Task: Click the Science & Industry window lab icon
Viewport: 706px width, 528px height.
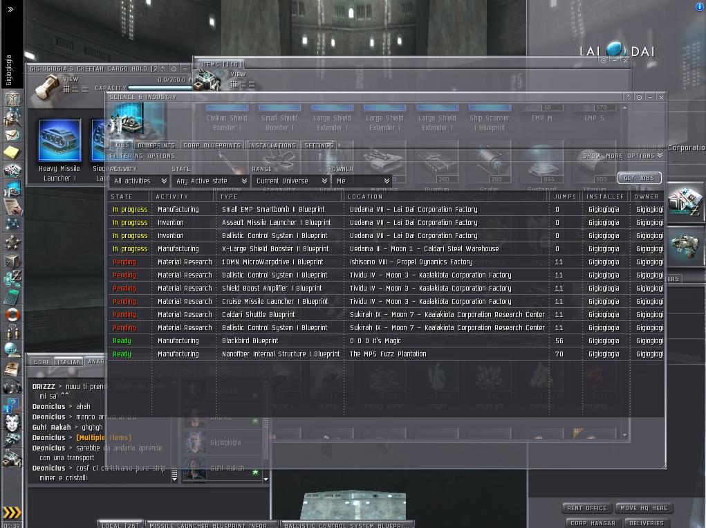Action: pos(127,119)
